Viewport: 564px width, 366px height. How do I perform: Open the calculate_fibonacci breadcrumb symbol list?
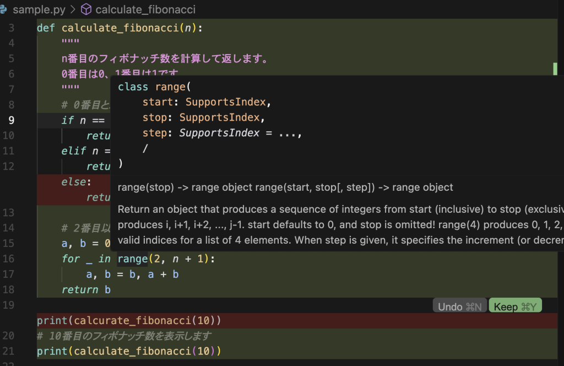(x=145, y=9)
